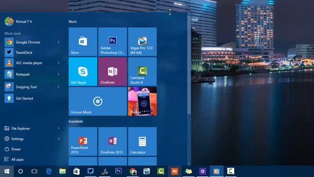This screenshot has width=314, height=177.
Task: Expand VLC media player jump list arrow
Action: pyautogui.click(x=59, y=63)
